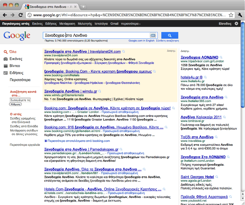245x205 pixels.
Task: Open the περισσότερα dropdown in top bar
Action: [131, 24]
